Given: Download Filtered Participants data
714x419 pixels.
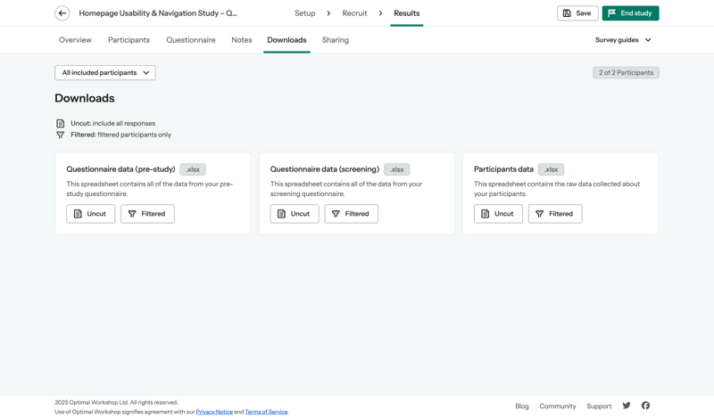Looking at the screenshot, I should pos(554,214).
